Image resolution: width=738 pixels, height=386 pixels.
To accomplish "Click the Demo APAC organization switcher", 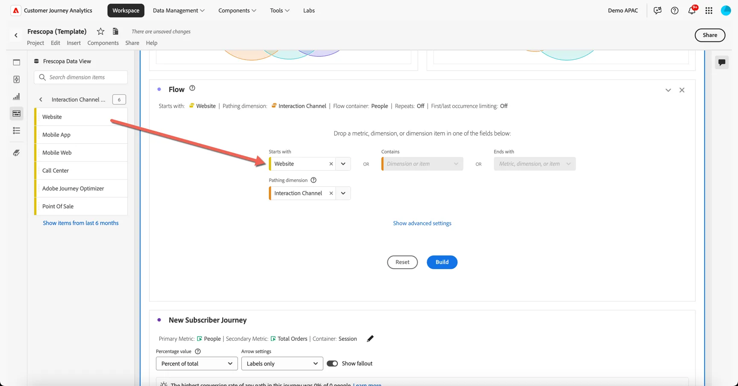I will [623, 11].
